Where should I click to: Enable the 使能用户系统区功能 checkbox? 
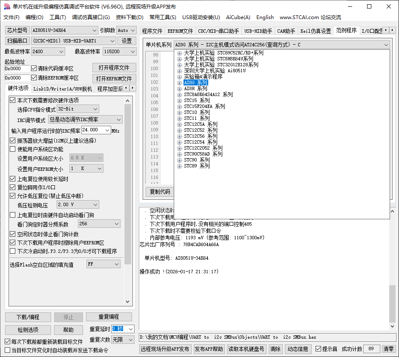(13, 149)
